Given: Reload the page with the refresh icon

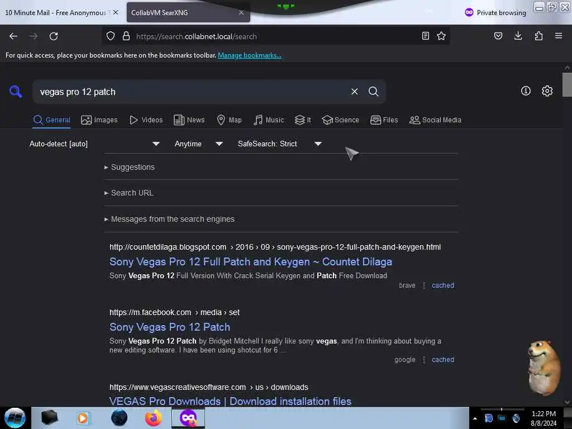Looking at the screenshot, I should tap(54, 36).
